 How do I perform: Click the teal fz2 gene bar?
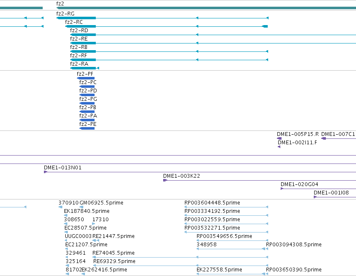(206, 8)
